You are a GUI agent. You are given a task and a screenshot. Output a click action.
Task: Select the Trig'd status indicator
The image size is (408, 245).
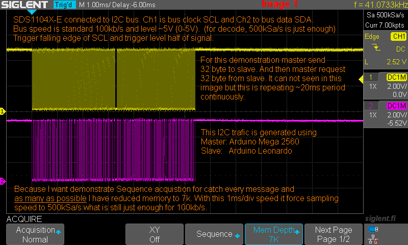pyautogui.click(x=65, y=5)
